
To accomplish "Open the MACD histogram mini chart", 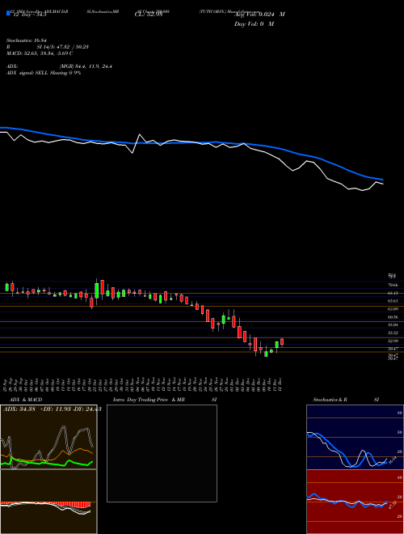I will (48, 502).
